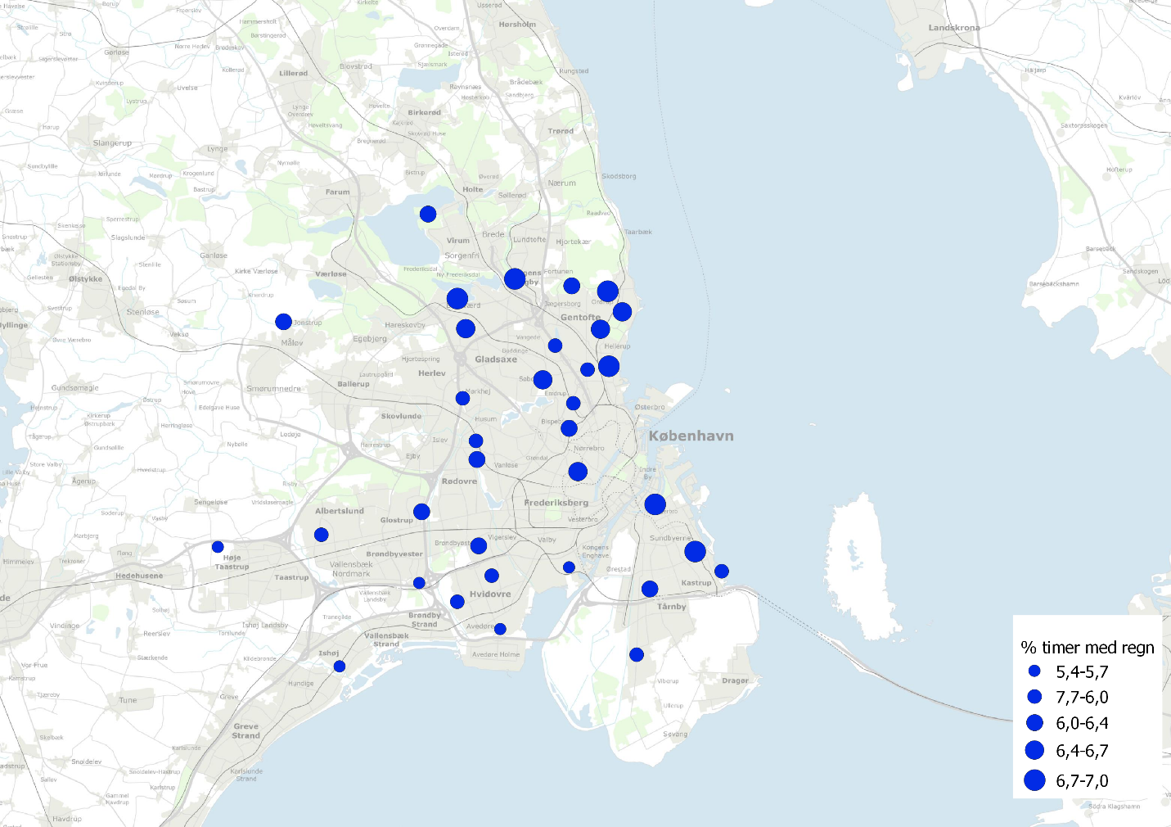Viewport: 1171px width, 827px height.
Task: Click the '% timer med regn' legend title
Action: [x=1088, y=648]
